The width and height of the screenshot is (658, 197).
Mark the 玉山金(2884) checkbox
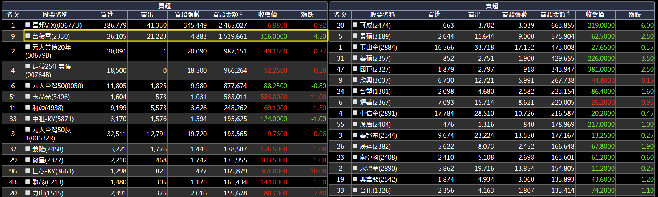[x=355, y=47]
